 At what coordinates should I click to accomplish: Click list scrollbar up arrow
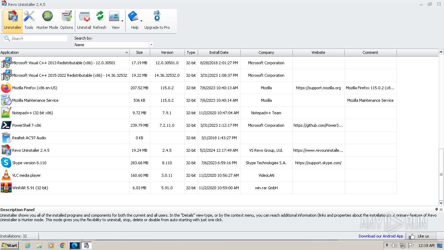tap(441, 52)
